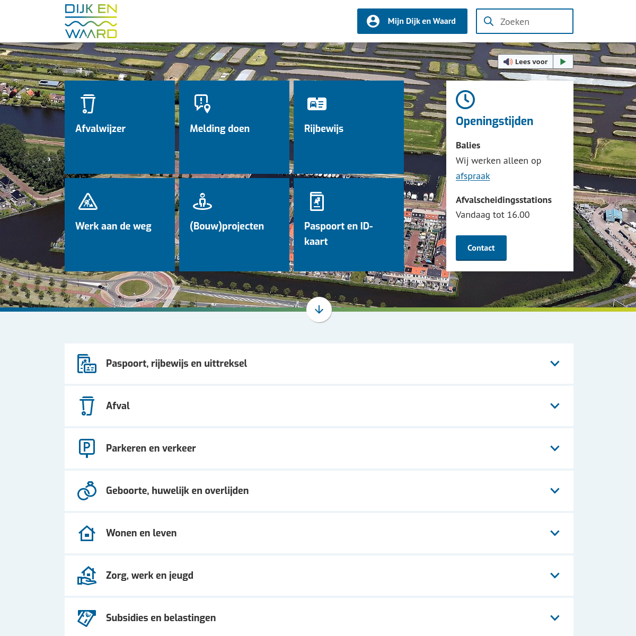Image resolution: width=636 pixels, height=636 pixels.
Task: Expand the Wonen en leven chevron
Action: point(555,533)
